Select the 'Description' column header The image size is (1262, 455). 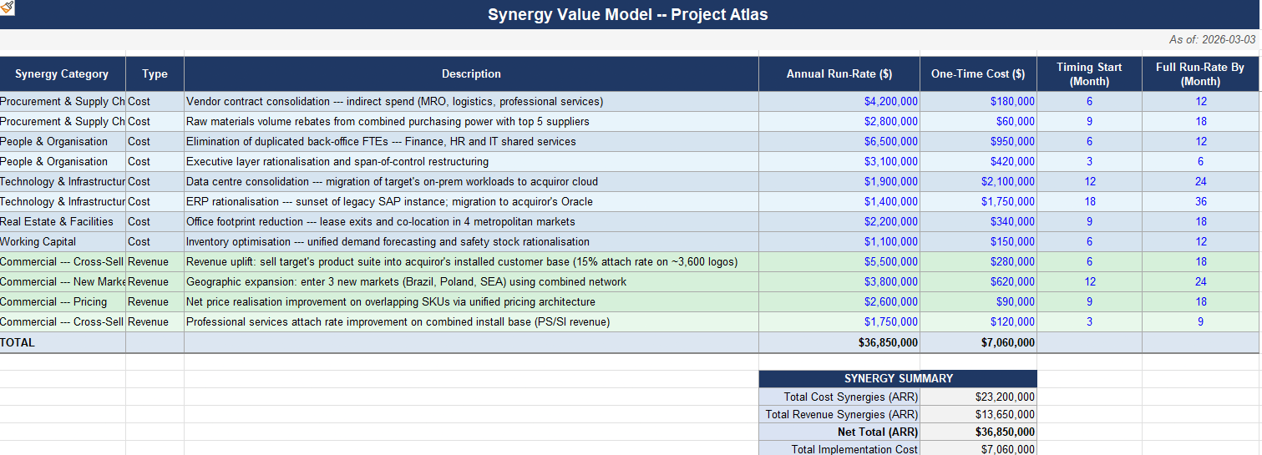(471, 74)
